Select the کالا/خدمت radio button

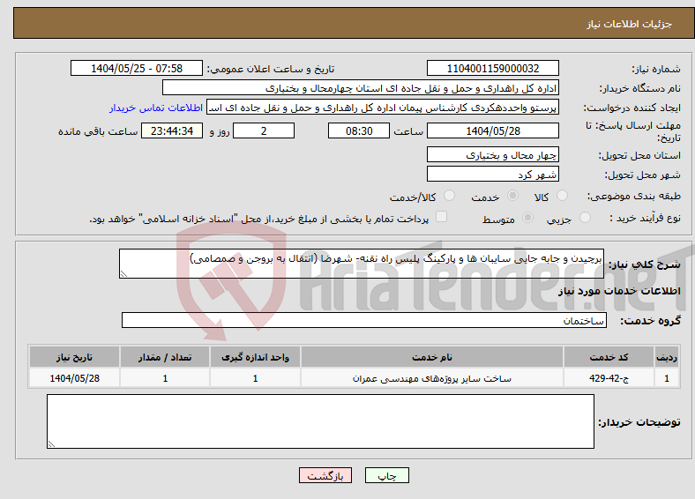[449, 196]
